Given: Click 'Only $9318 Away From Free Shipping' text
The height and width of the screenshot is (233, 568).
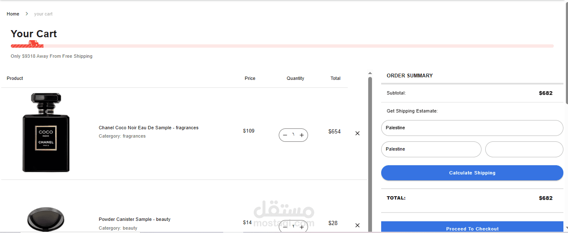Looking at the screenshot, I should click(52, 56).
